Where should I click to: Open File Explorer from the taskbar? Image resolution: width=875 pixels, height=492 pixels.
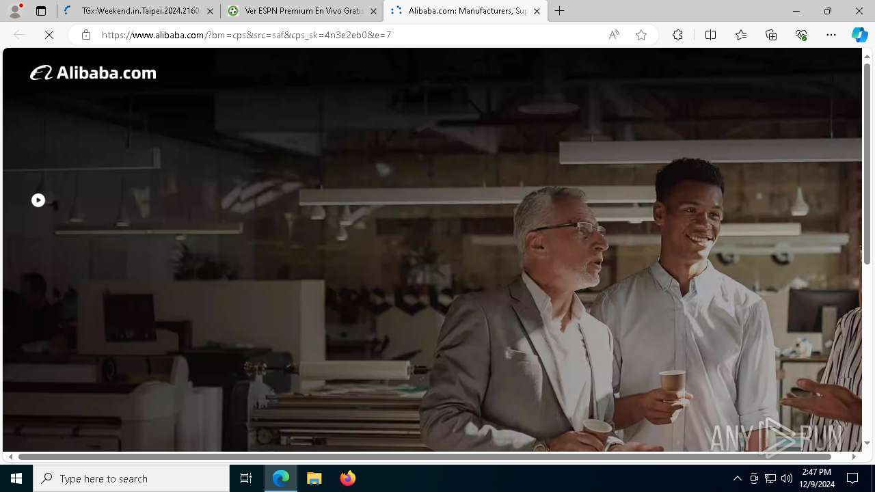point(314,478)
